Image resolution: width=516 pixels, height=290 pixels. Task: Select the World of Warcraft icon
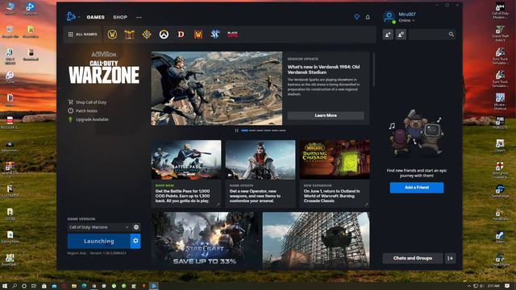tap(112, 34)
